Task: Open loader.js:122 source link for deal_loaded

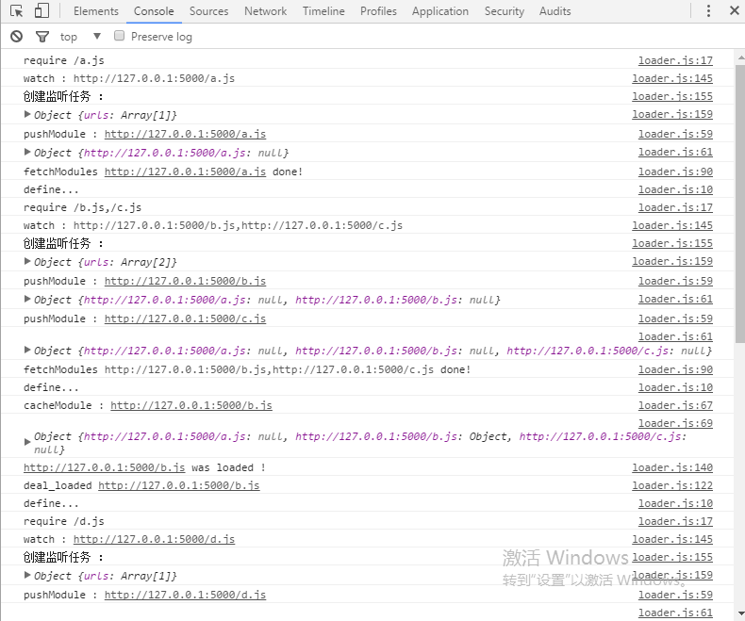Action: coord(672,485)
